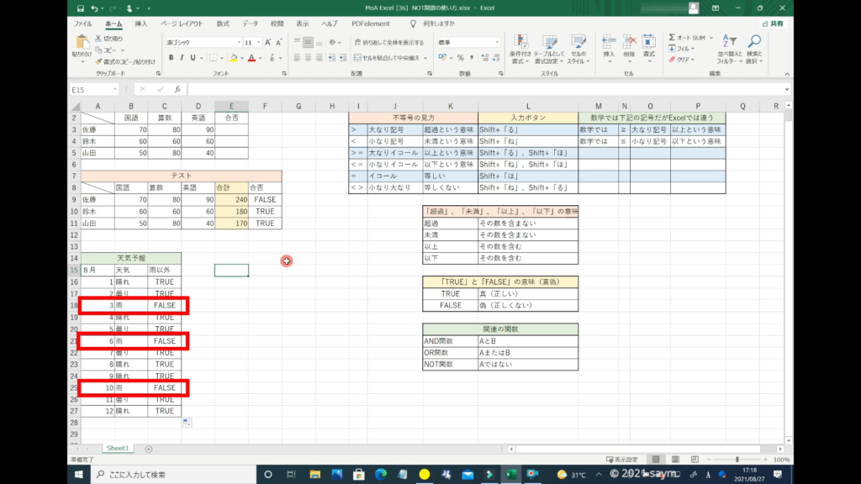Click the AutoSum sigma icon
Screen dimensions: 861x484
click(x=673, y=38)
